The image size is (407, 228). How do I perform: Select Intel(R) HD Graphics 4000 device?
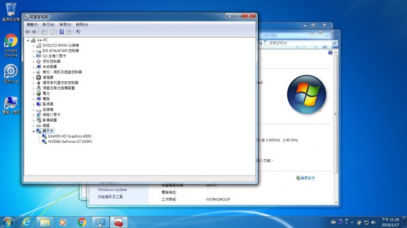(x=70, y=136)
